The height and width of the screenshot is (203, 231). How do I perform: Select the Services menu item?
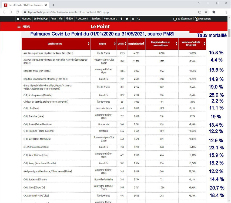pos(96,19)
